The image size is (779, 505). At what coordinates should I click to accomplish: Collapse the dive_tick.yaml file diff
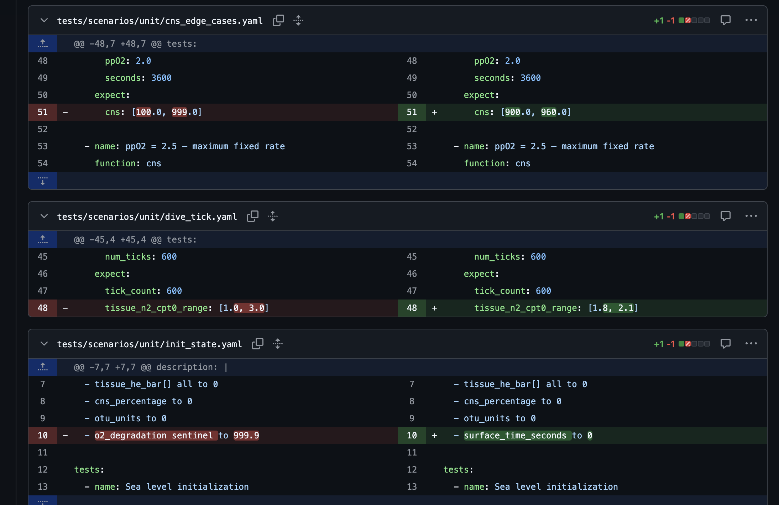(x=44, y=216)
